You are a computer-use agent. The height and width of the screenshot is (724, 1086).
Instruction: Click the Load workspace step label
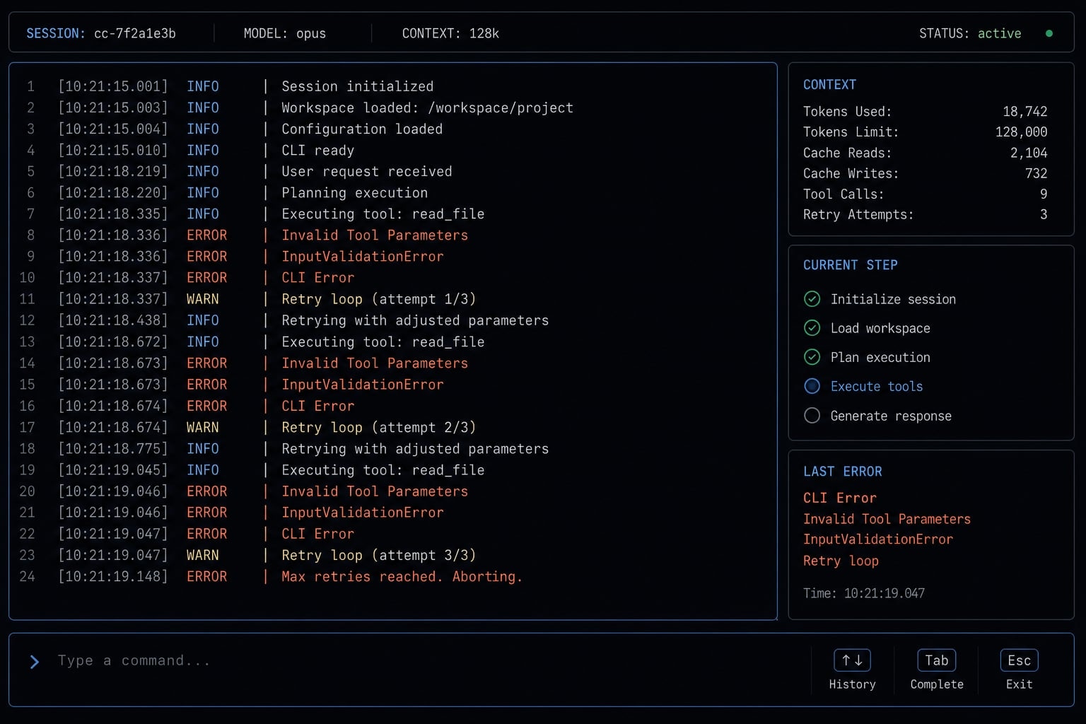pyautogui.click(x=880, y=328)
